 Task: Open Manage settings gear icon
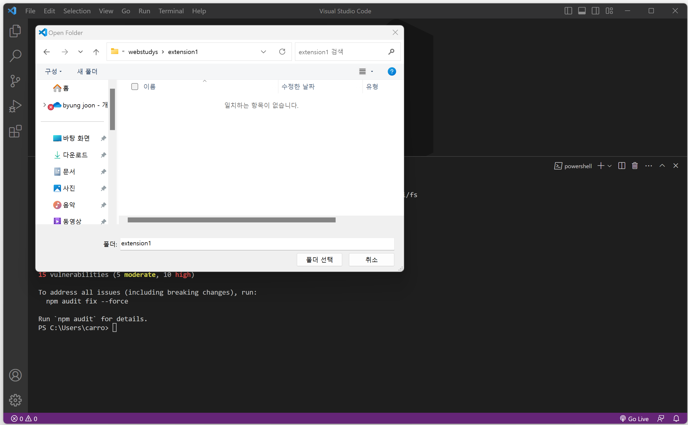[15, 400]
